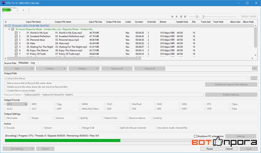Enable Fade In/Out checkbox
This screenshot has width=261, height=153.
(103, 118)
